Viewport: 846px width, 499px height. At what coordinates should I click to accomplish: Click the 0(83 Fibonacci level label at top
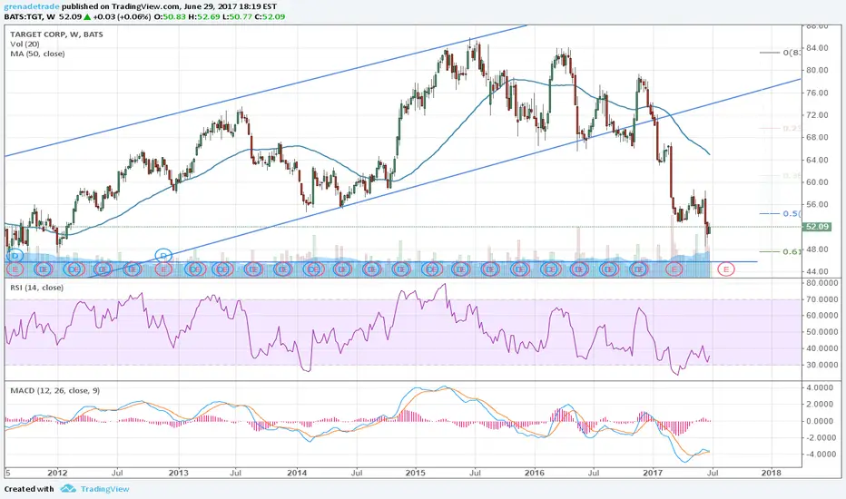[x=792, y=53]
